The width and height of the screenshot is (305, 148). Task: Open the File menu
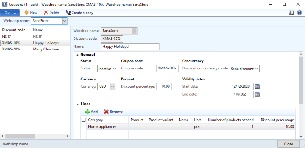(x=10, y=13)
